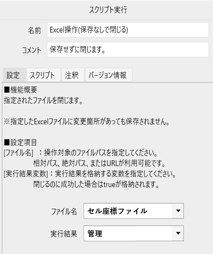Image resolution: width=213 pixels, height=254 pixels.
Task: Click the ■設定項目 heading text
Action: (x=20, y=143)
